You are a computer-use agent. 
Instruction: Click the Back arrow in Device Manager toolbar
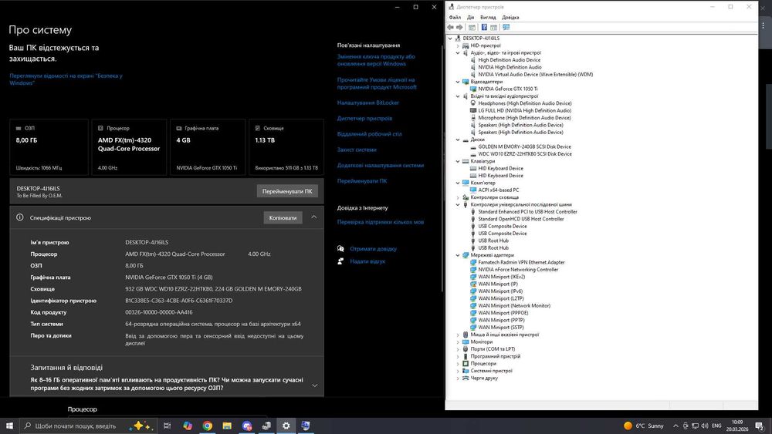[450, 28]
